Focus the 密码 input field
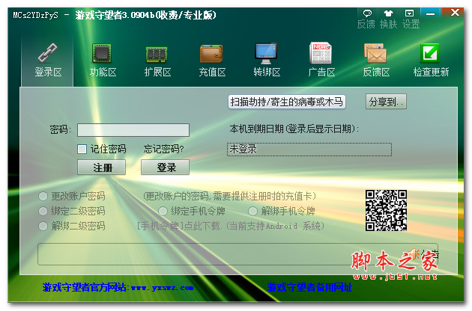 (133, 130)
